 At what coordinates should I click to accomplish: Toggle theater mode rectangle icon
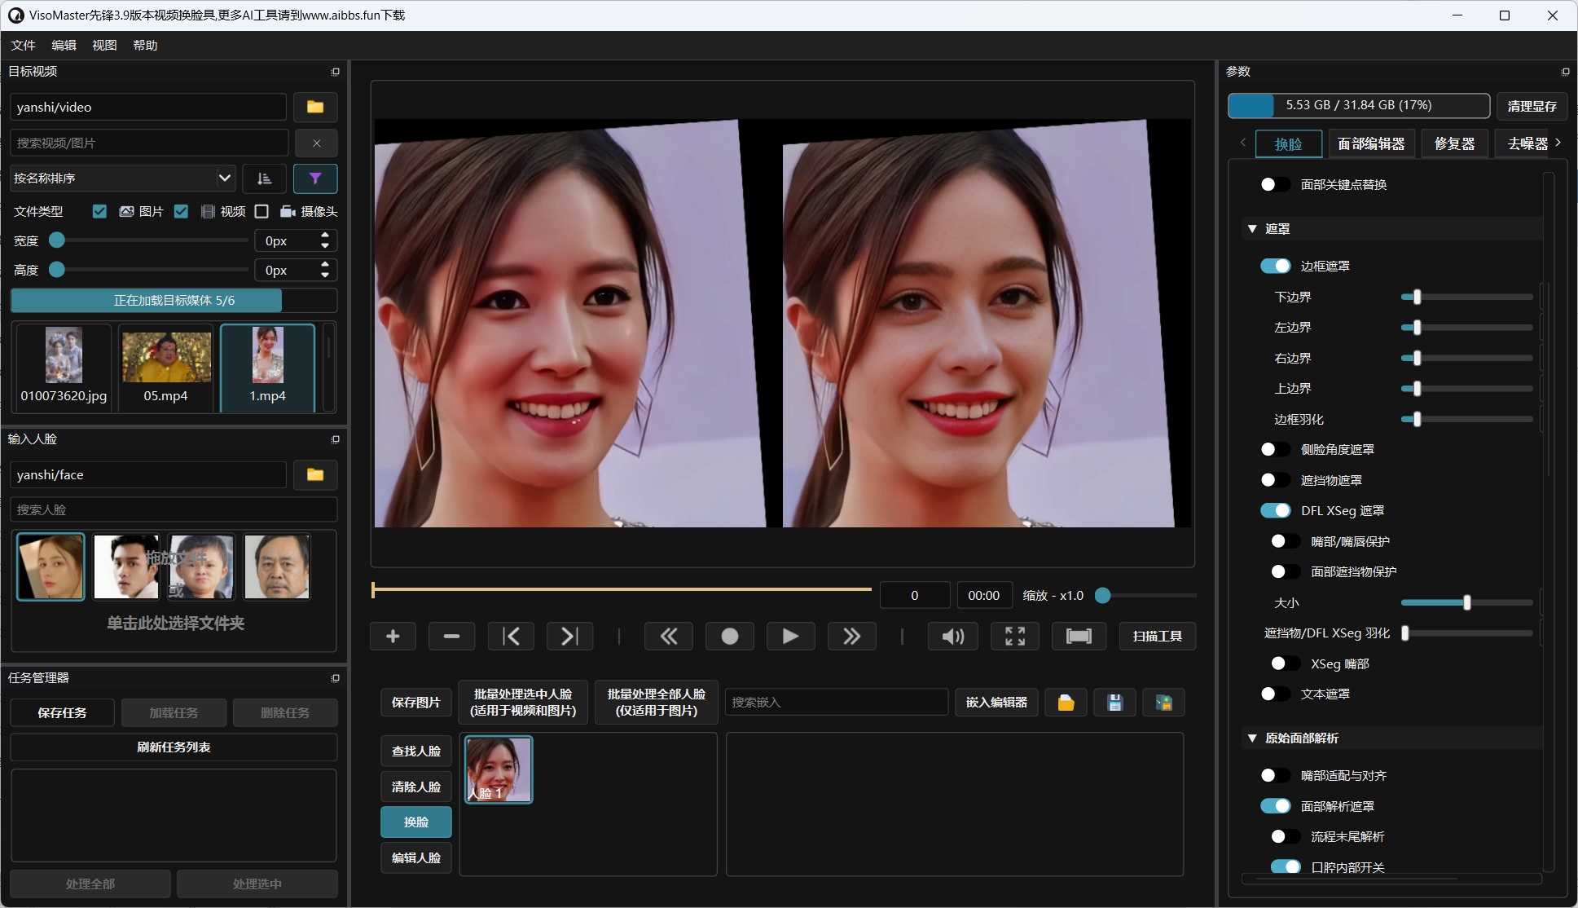1079,636
